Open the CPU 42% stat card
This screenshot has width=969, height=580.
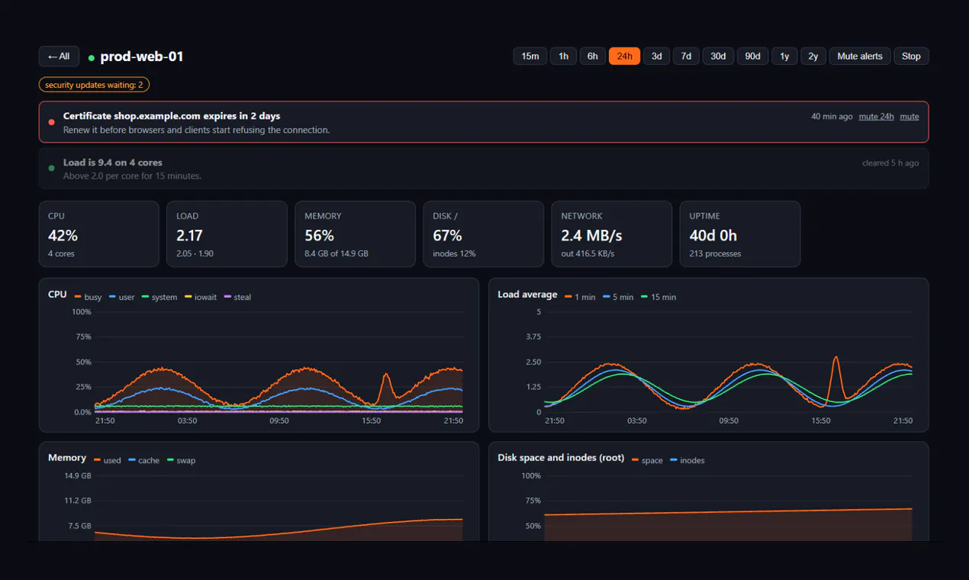click(x=99, y=234)
